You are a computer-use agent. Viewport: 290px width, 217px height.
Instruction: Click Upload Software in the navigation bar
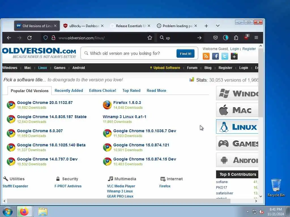(165, 68)
